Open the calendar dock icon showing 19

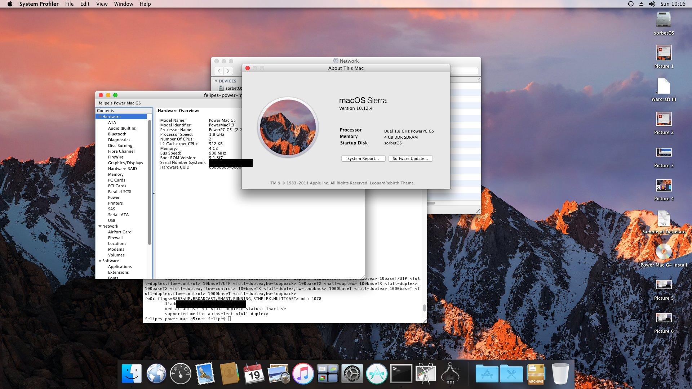point(254,374)
